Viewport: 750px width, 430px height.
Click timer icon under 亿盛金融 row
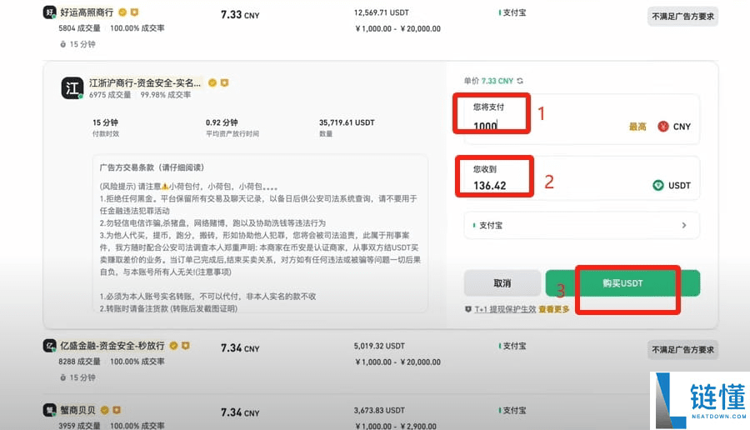[62, 377]
